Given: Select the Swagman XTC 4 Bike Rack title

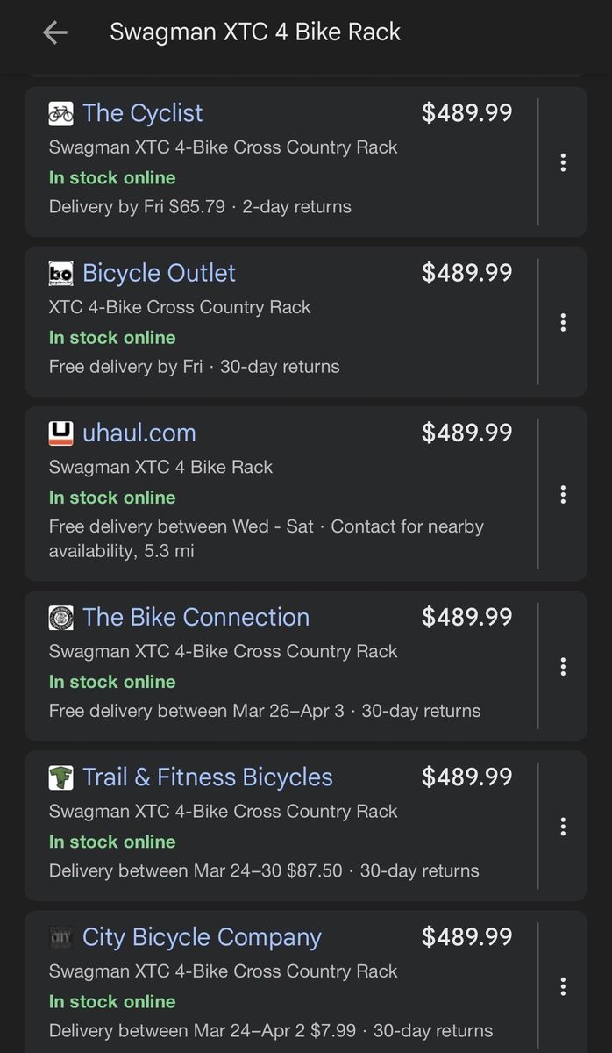Looking at the screenshot, I should click(254, 32).
